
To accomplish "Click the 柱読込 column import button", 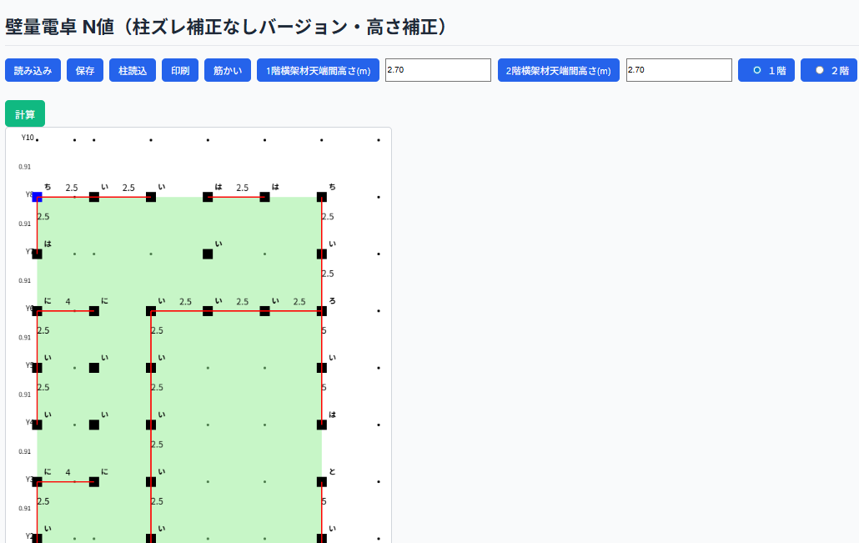I will point(133,70).
